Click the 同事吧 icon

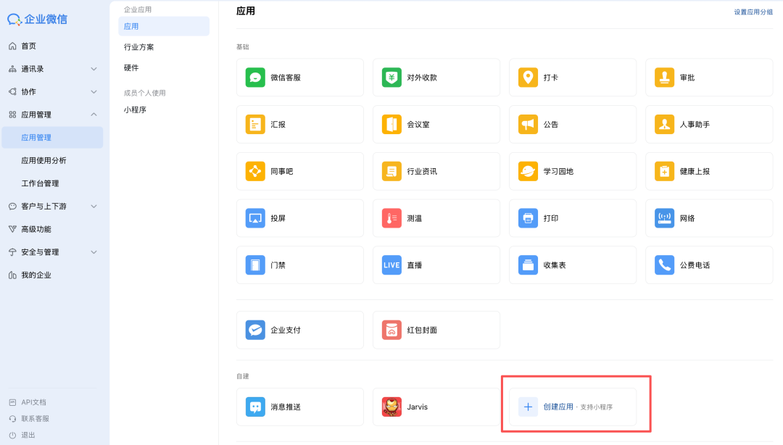click(x=255, y=171)
